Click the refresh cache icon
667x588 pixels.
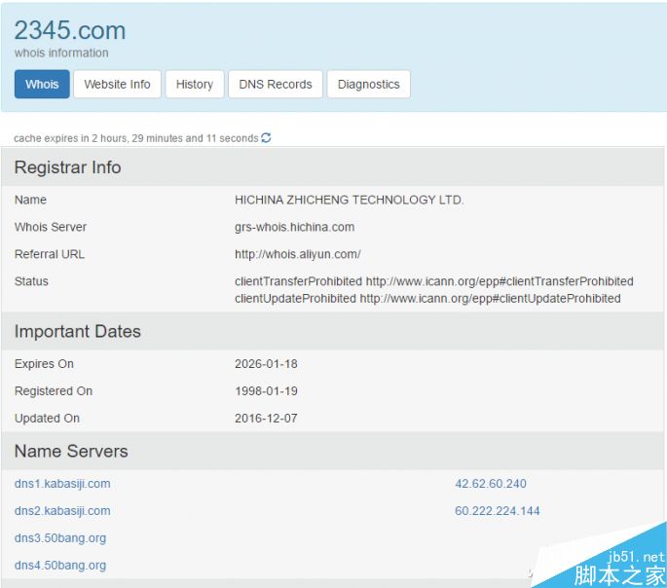266,138
